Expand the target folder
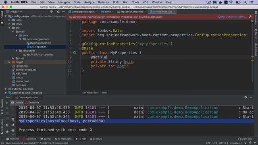Image resolution: width=258 pixels, height=145 pixels. (10, 62)
